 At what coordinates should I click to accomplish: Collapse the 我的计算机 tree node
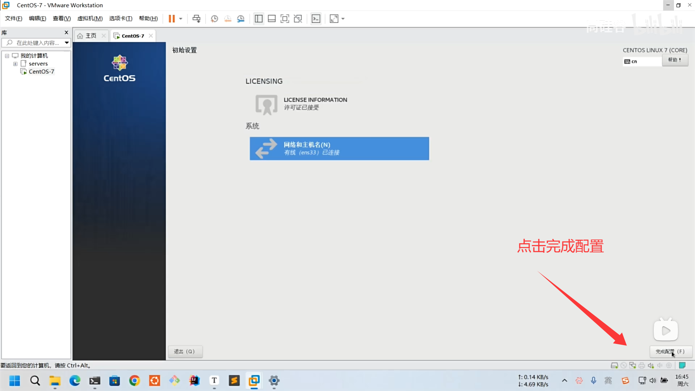click(7, 56)
